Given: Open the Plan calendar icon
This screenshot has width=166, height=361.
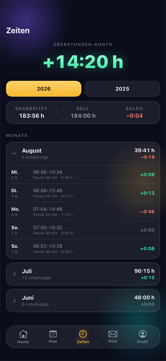Looking at the screenshot, I should [53, 334].
